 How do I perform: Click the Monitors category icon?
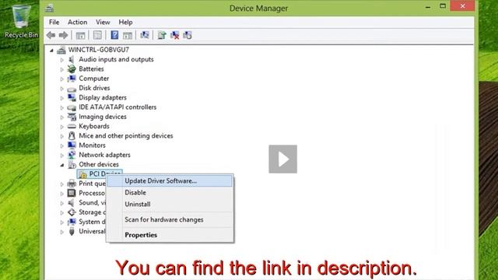tap(72, 145)
